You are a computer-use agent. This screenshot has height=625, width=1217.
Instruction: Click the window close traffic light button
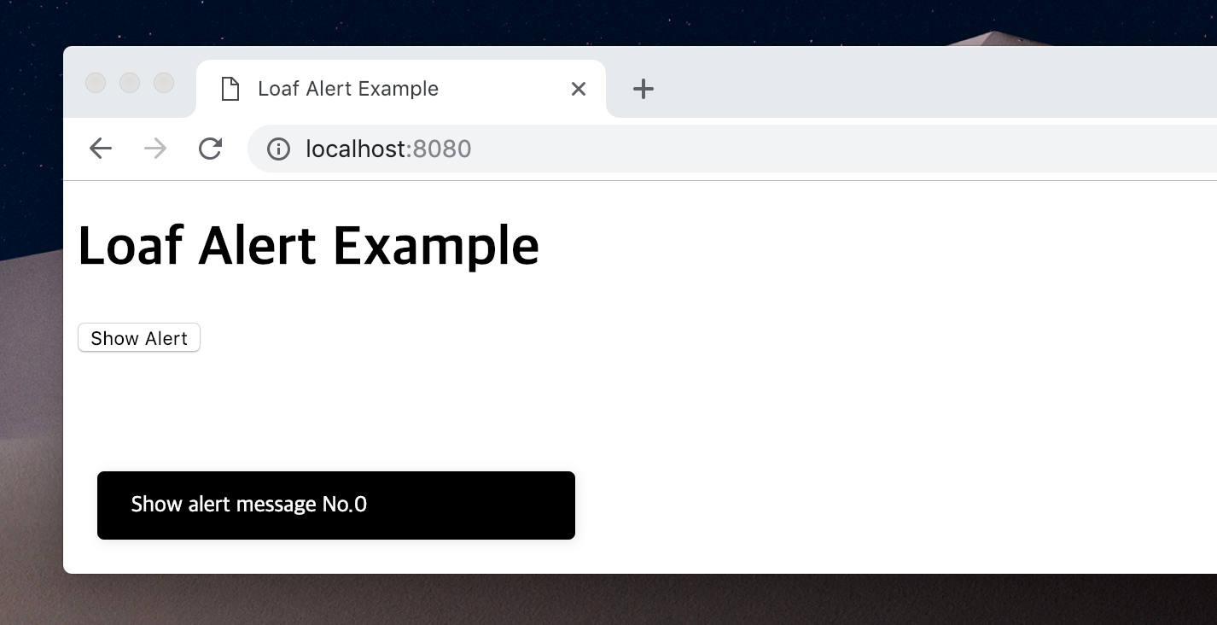tap(96, 83)
